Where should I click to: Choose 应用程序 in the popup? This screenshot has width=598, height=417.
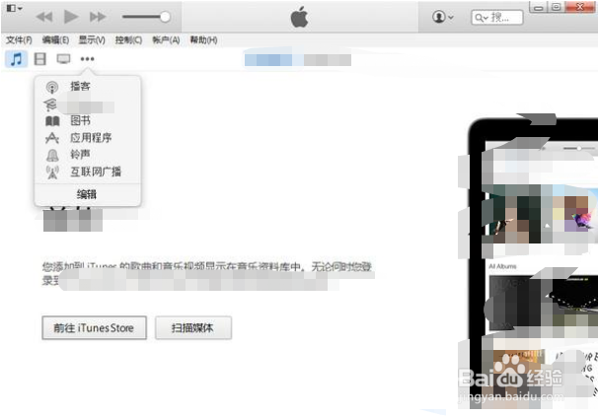click(x=91, y=138)
